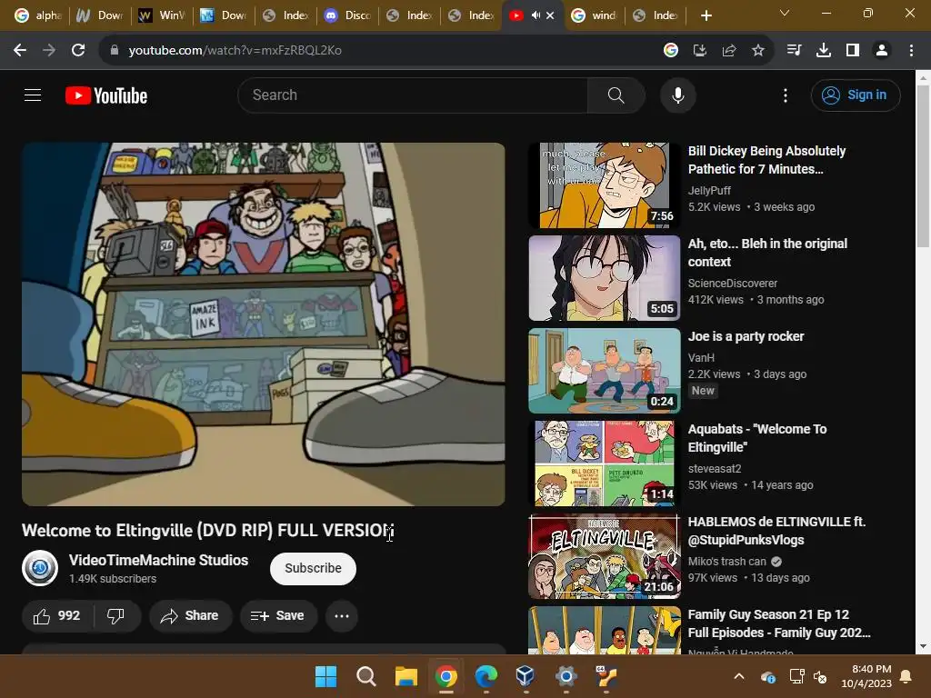
Task: Open File Explorer from taskbar
Action: [x=406, y=676]
